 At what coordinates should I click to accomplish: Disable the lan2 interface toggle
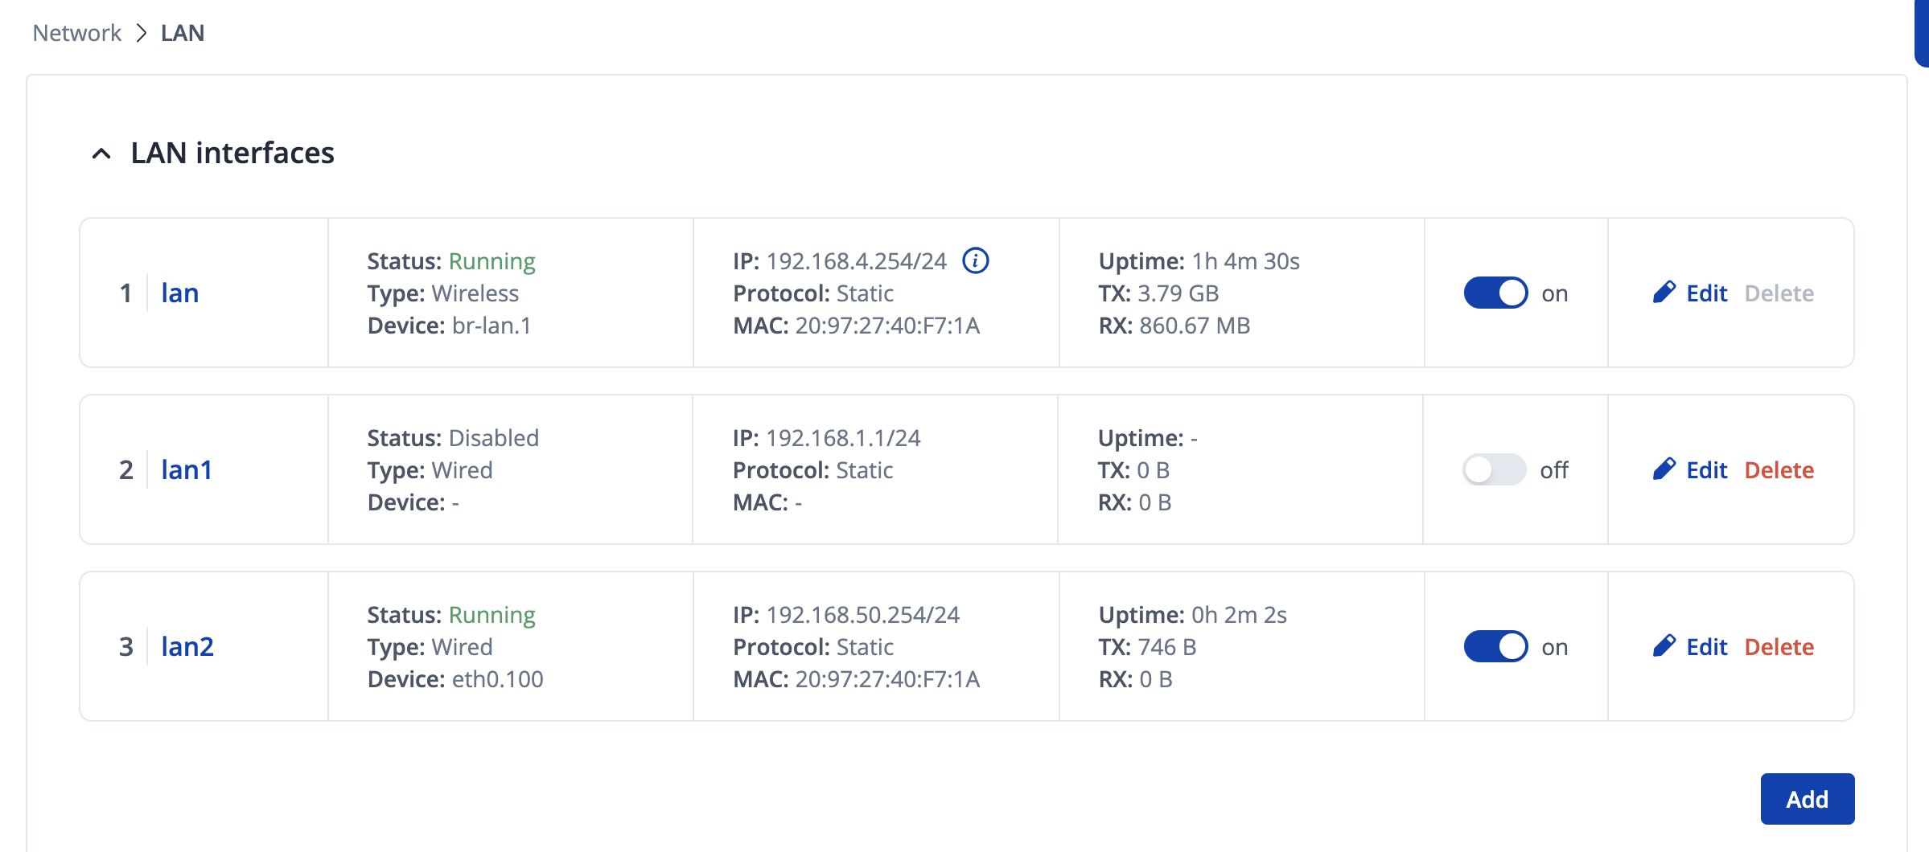[x=1495, y=646]
